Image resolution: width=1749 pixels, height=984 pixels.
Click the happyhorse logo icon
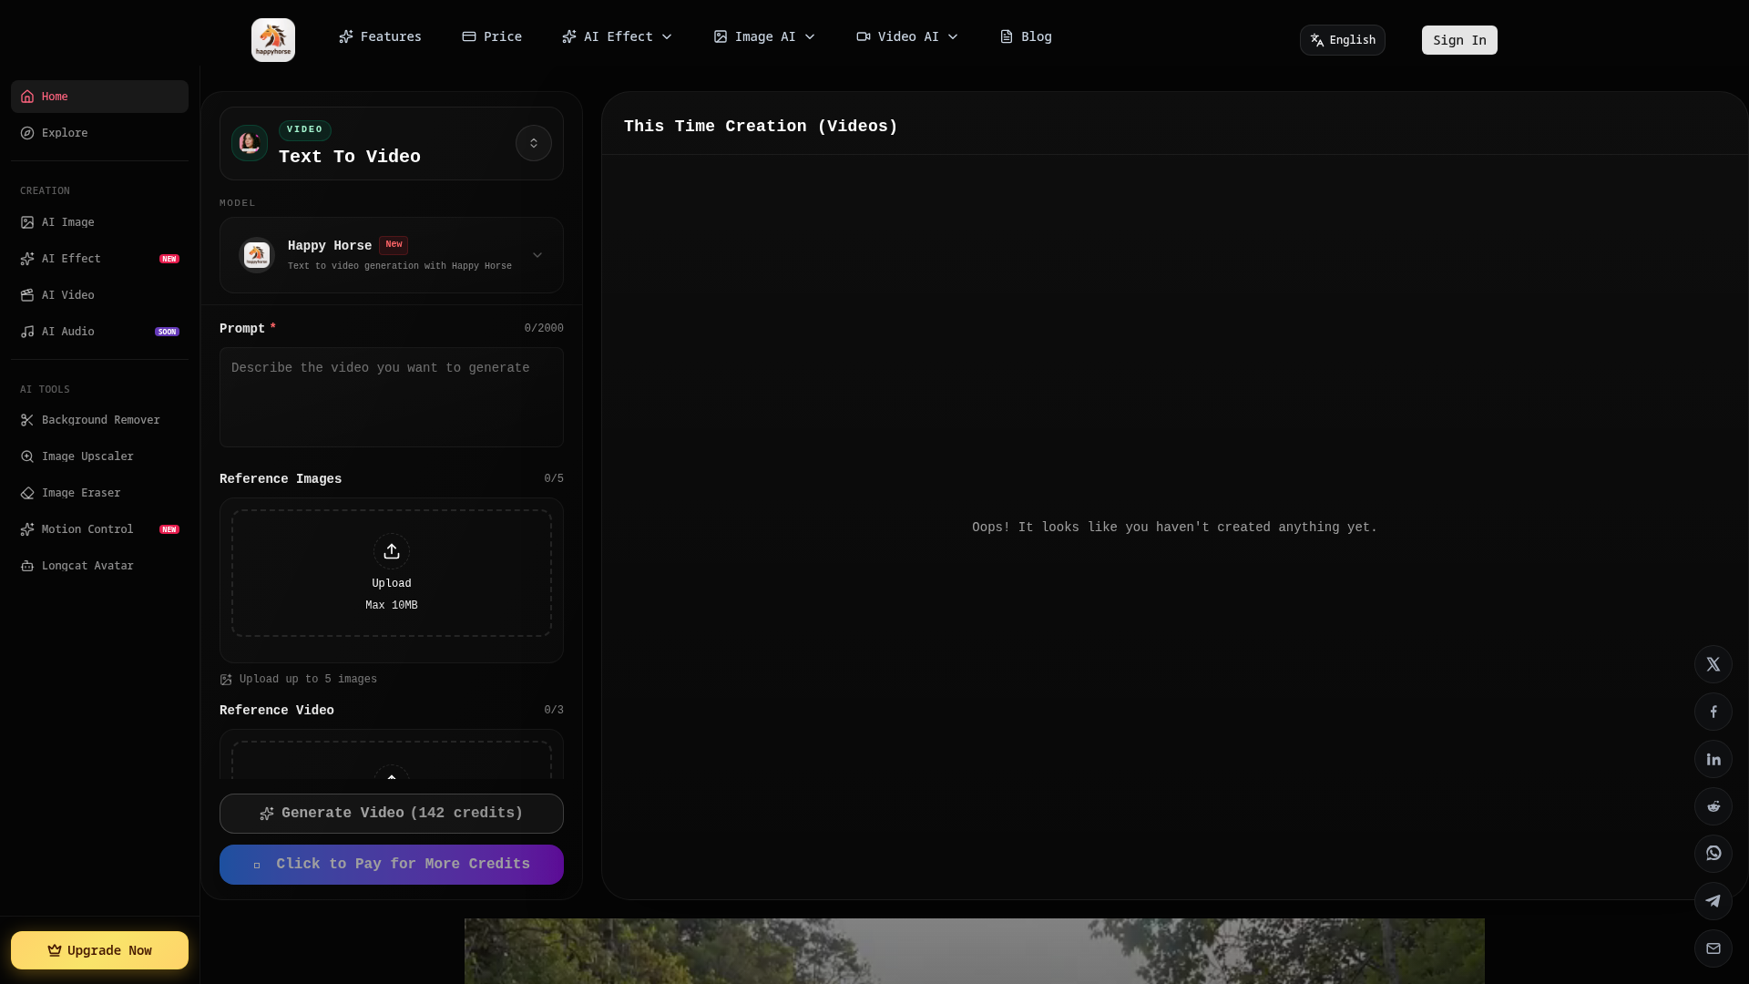pyautogui.click(x=273, y=40)
